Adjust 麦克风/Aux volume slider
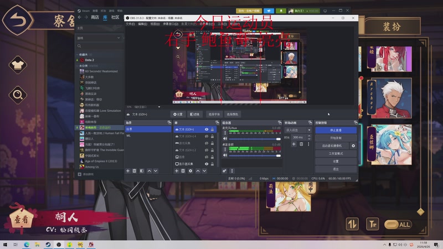This screenshot has width=443, height=249. pos(255,139)
